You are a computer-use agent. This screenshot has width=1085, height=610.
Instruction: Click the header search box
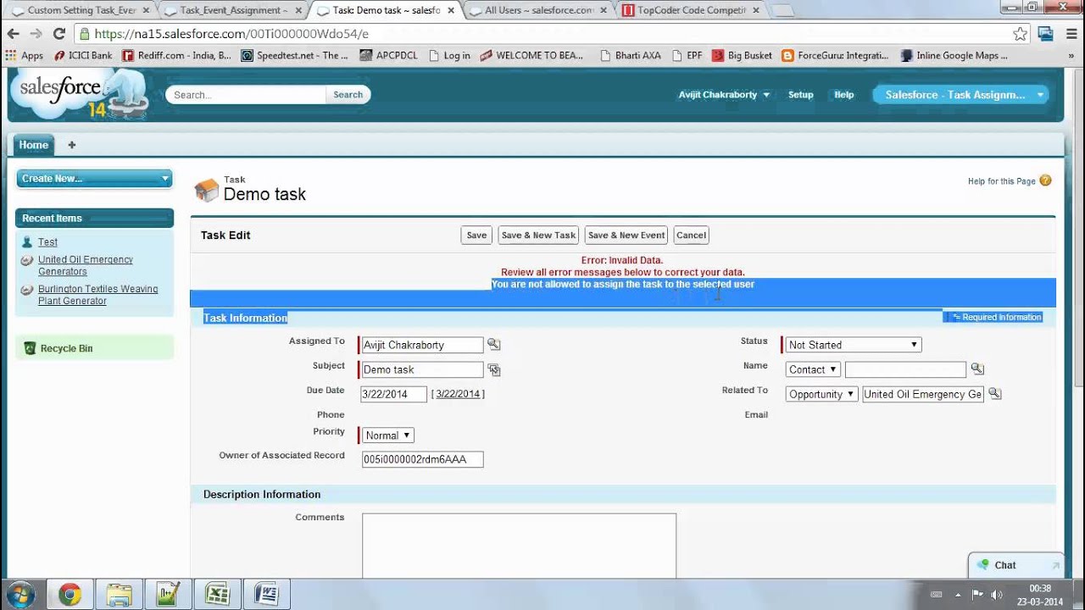point(246,95)
